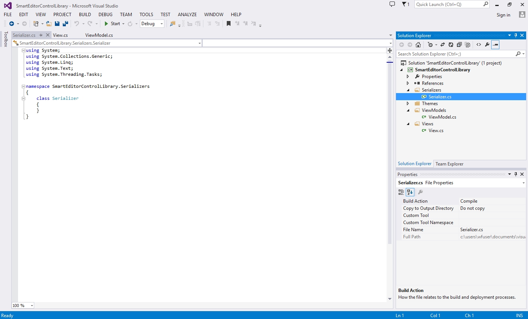This screenshot has height=319, width=528.
Task: Click the Search Solution Explorer field
Action: pyautogui.click(x=455, y=54)
